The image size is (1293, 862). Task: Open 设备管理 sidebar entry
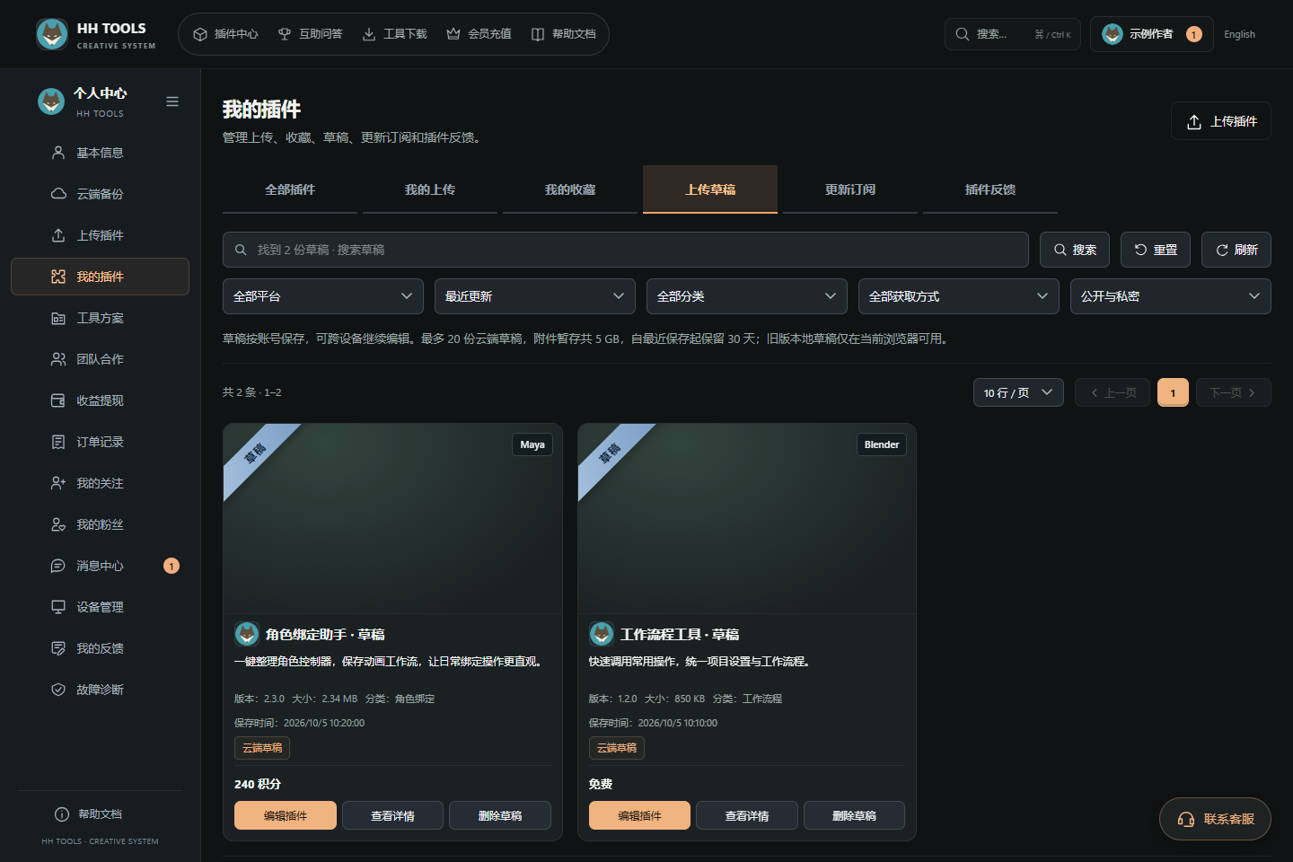point(100,607)
